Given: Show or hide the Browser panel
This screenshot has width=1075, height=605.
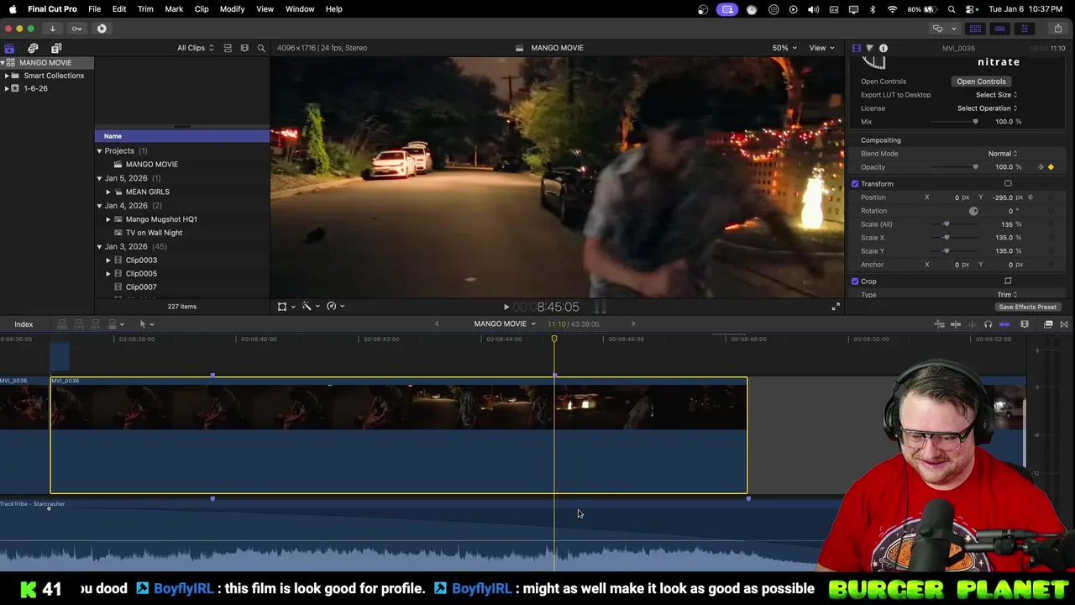Looking at the screenshot, I should pos(975,29).
